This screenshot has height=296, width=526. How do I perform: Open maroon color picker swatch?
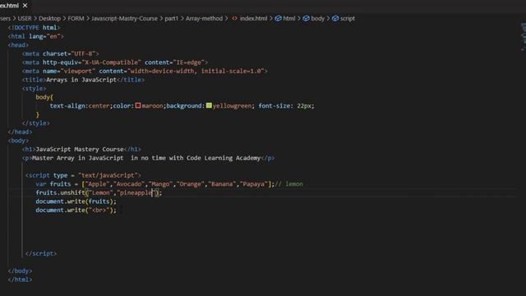[138, 105]
